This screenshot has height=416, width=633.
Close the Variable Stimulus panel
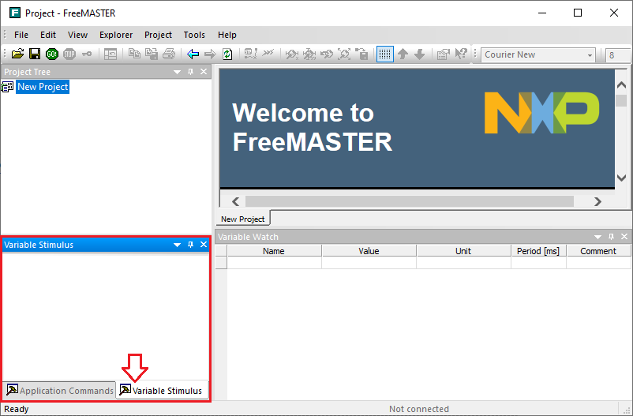204,245
